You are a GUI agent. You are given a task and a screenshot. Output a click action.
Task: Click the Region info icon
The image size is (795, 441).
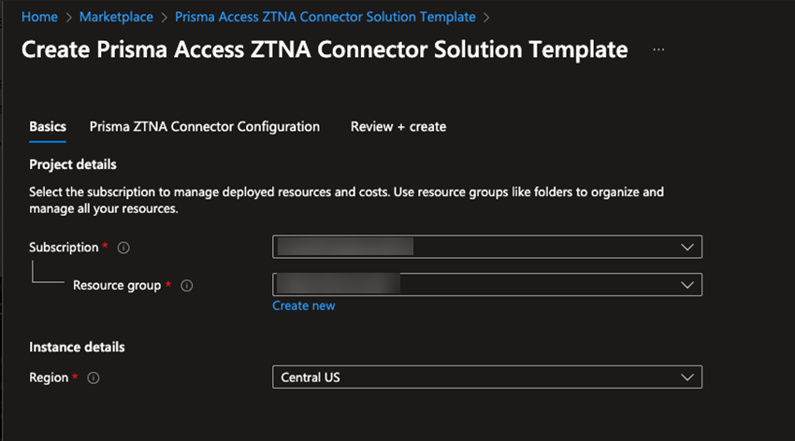tap(94, 378)
